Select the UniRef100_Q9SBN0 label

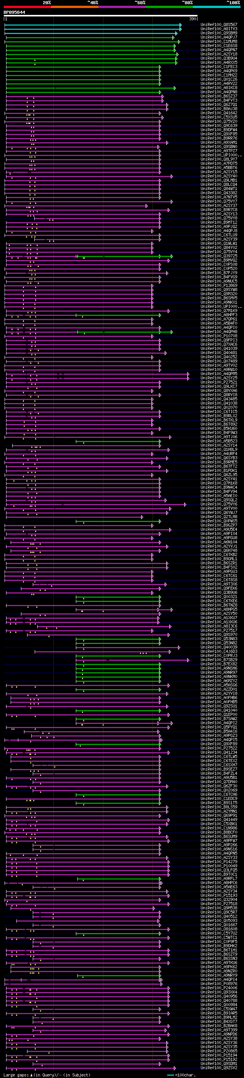219,146
